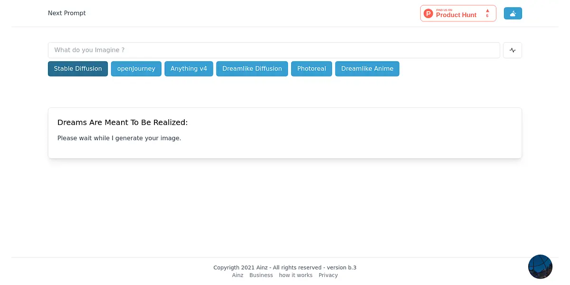
Task: Click the 'Product Hunt' badge text
Action: click(456, 15)
